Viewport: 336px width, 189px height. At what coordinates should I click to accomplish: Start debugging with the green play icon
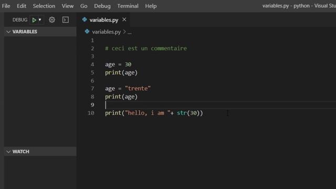point(34,20)
